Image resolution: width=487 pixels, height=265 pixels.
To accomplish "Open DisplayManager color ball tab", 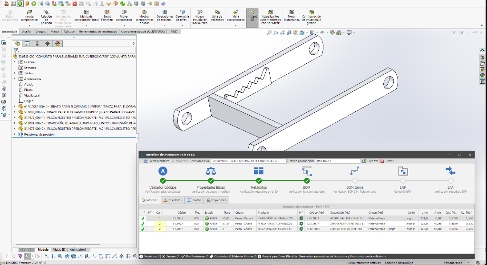I will point(58,44).
